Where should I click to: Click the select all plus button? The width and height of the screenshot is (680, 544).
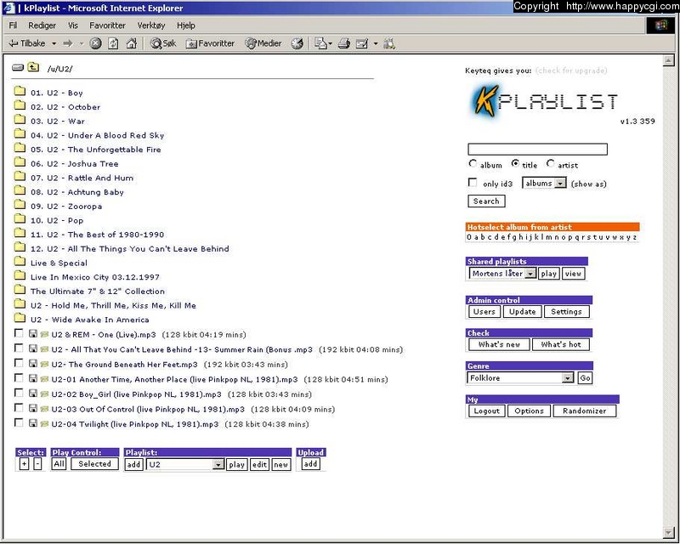pyautogui.click(x=24, y=464)
